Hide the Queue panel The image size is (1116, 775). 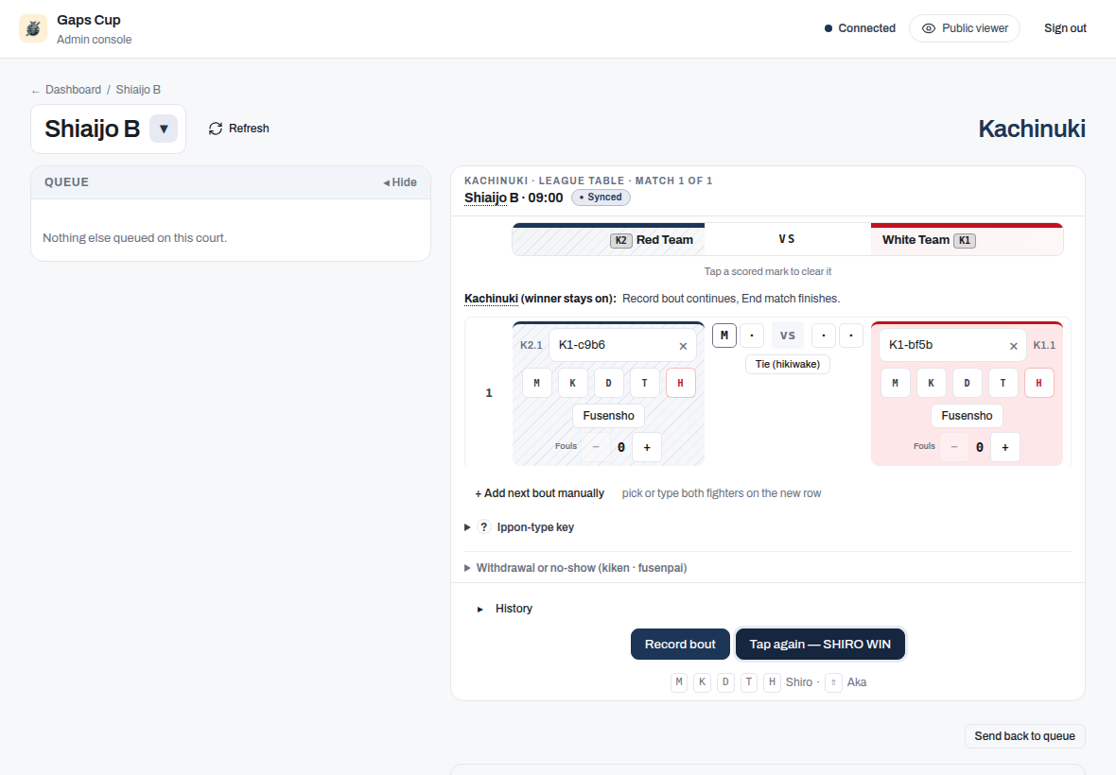400,182
